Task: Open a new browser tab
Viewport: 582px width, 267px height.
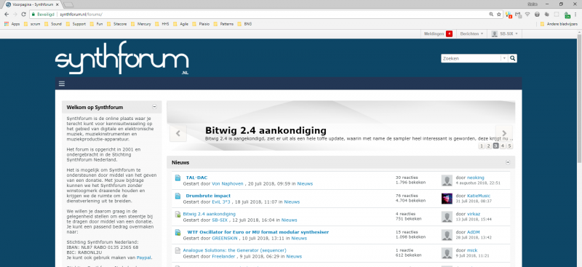Action: [x=68, y=4]
